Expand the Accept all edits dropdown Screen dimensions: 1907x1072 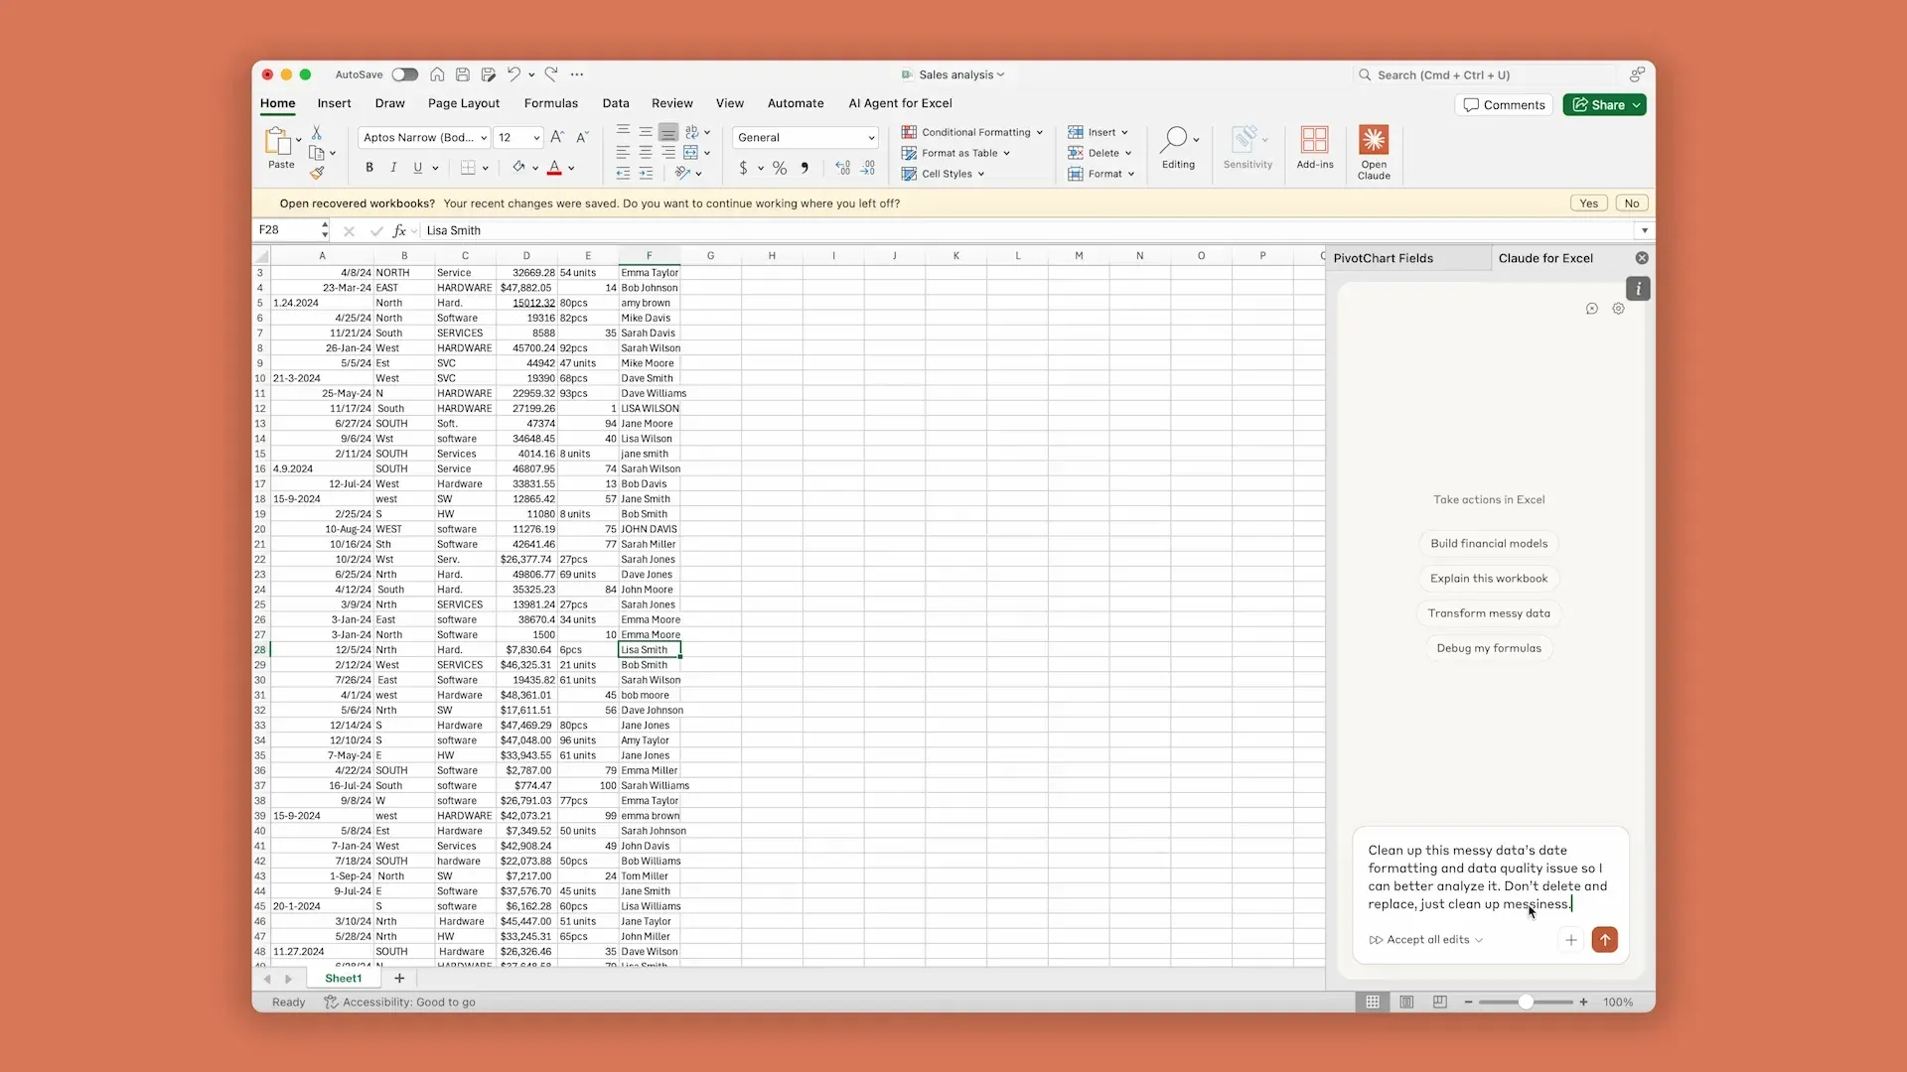click(1479, 940)
